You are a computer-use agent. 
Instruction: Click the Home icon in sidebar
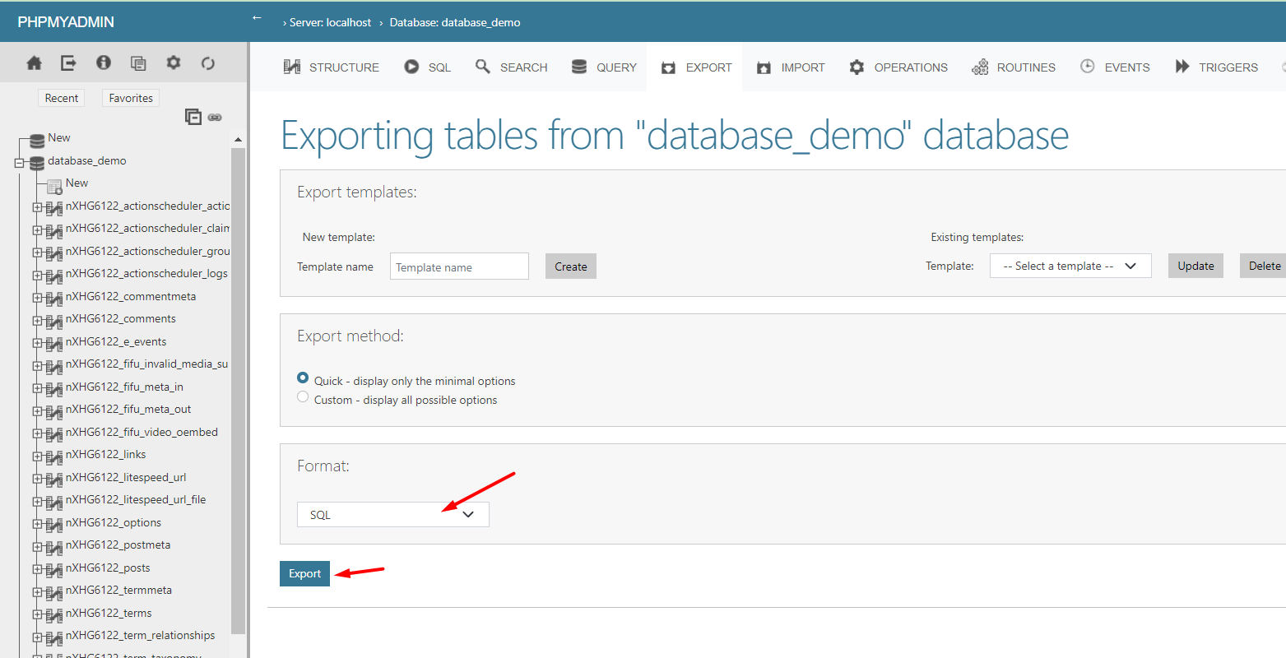34,63
